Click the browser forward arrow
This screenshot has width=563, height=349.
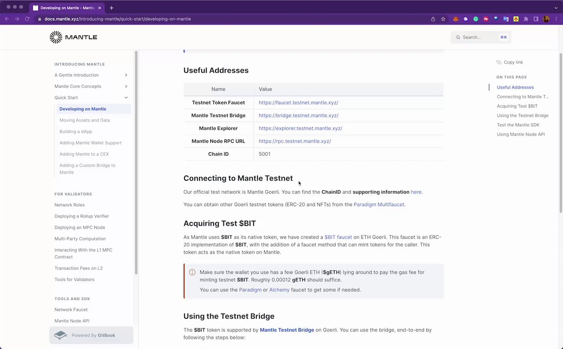pos(17,19)
